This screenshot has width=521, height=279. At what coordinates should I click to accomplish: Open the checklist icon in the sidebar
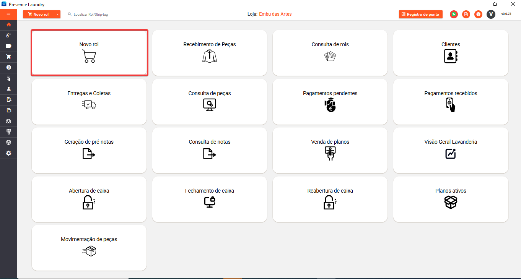click(x=9, y=35)
